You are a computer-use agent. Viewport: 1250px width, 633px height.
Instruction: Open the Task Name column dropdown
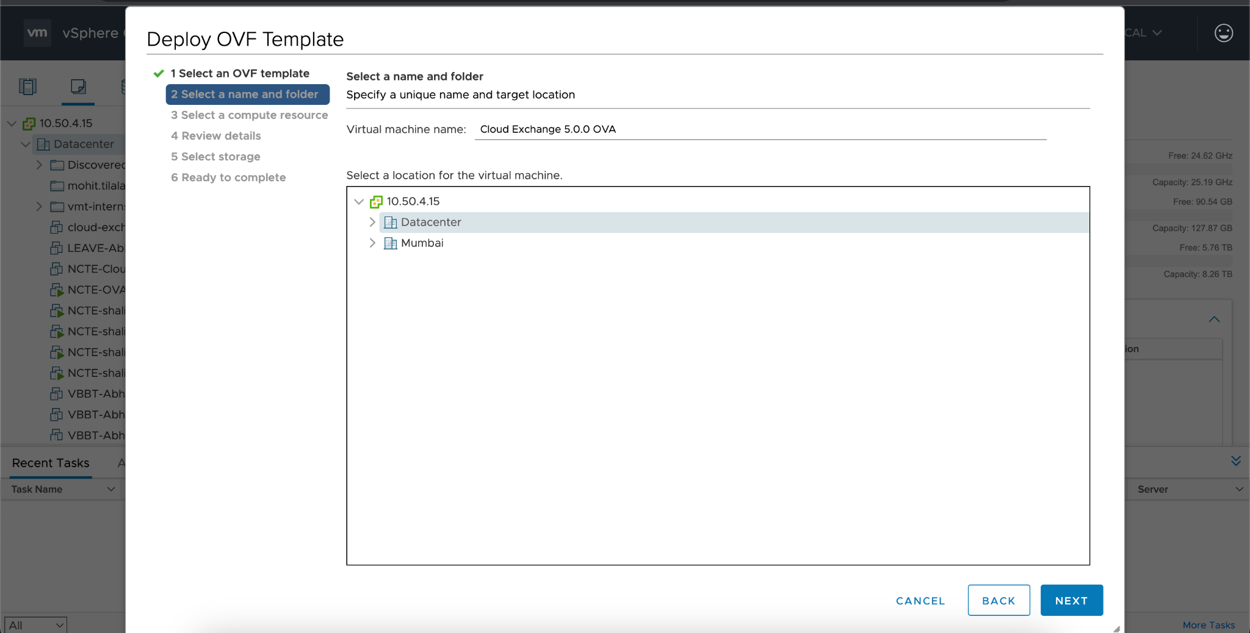111,489
